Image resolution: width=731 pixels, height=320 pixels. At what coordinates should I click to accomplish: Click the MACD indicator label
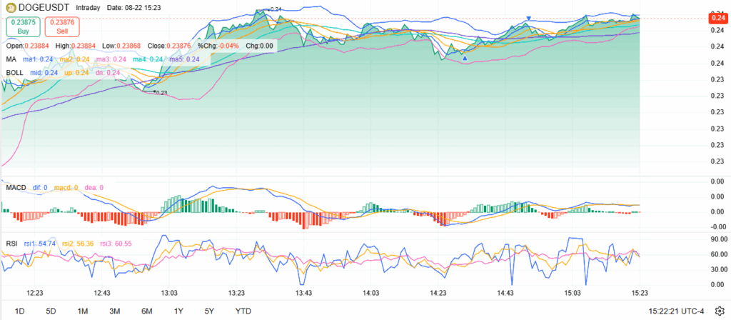point(16,188)
